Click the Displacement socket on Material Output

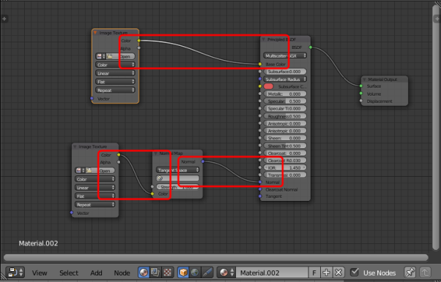tap(361, 101)
